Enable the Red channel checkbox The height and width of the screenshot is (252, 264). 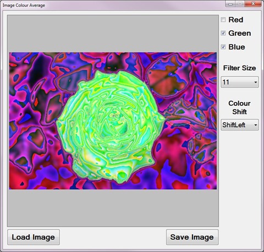point(223,20)
